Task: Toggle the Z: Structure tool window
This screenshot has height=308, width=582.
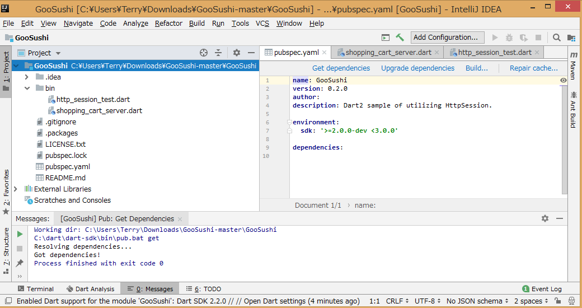Action: click(6, 250)
